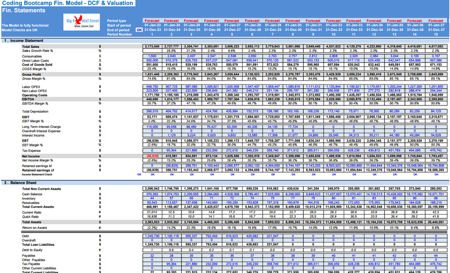Select the 'Retained earnings bf' row label
This screenshot has height=273, width=450.
pyautogui.click(x=37, y=166)
